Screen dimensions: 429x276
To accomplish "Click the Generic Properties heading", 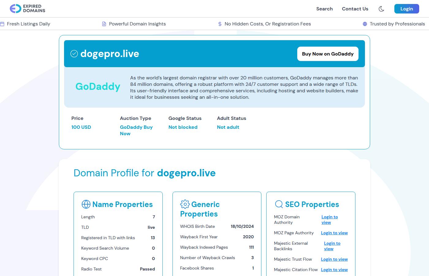I will [x=200, y=209].
